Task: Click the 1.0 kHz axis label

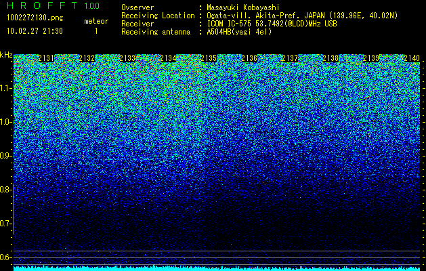Action: click(6, 122)
